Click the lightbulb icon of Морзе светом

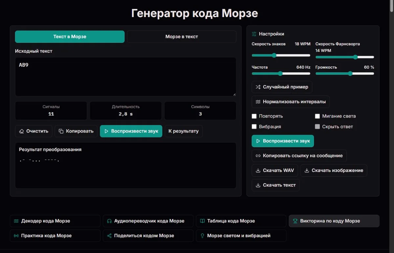[x=203, y=236]
